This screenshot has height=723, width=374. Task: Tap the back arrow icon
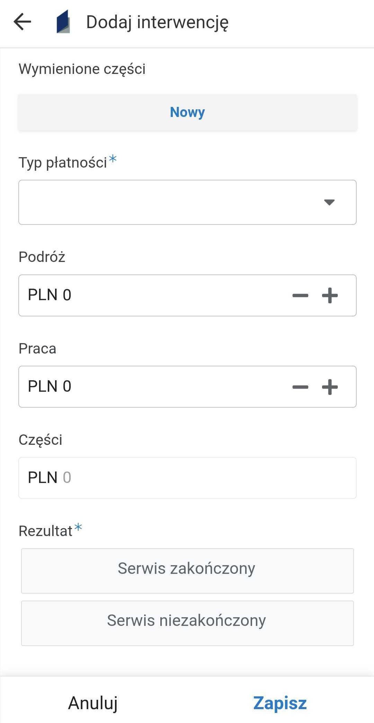click(23, 22)
